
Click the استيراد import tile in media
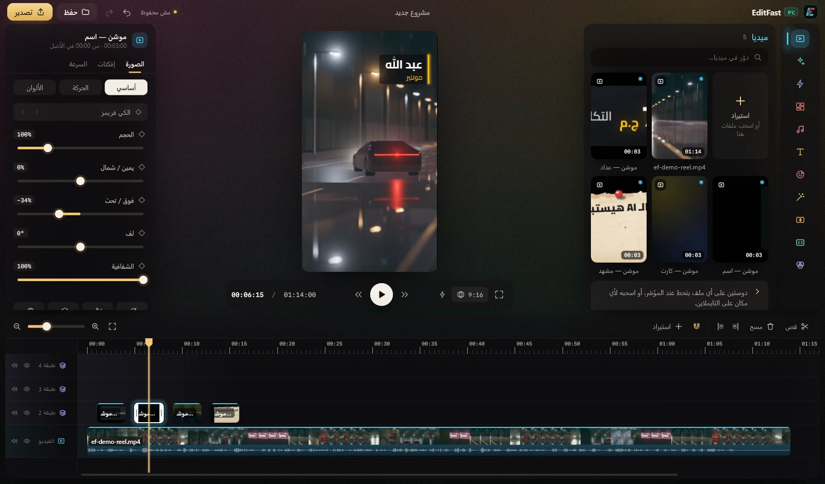(x=740, y=116)
